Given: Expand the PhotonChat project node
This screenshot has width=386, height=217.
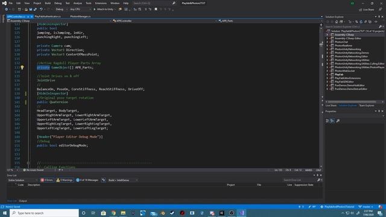Looking at the screenshot, I should point(327,42).
